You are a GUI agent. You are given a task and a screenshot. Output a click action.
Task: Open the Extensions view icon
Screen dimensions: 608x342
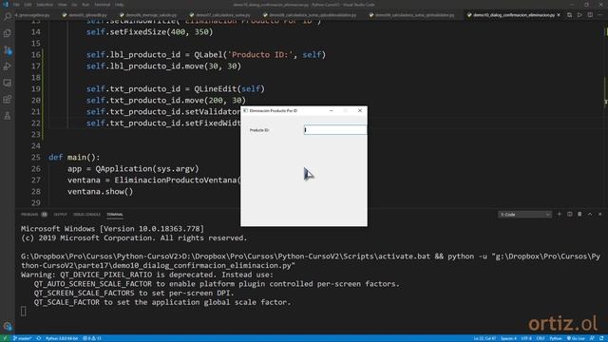[x=8, y=99]
